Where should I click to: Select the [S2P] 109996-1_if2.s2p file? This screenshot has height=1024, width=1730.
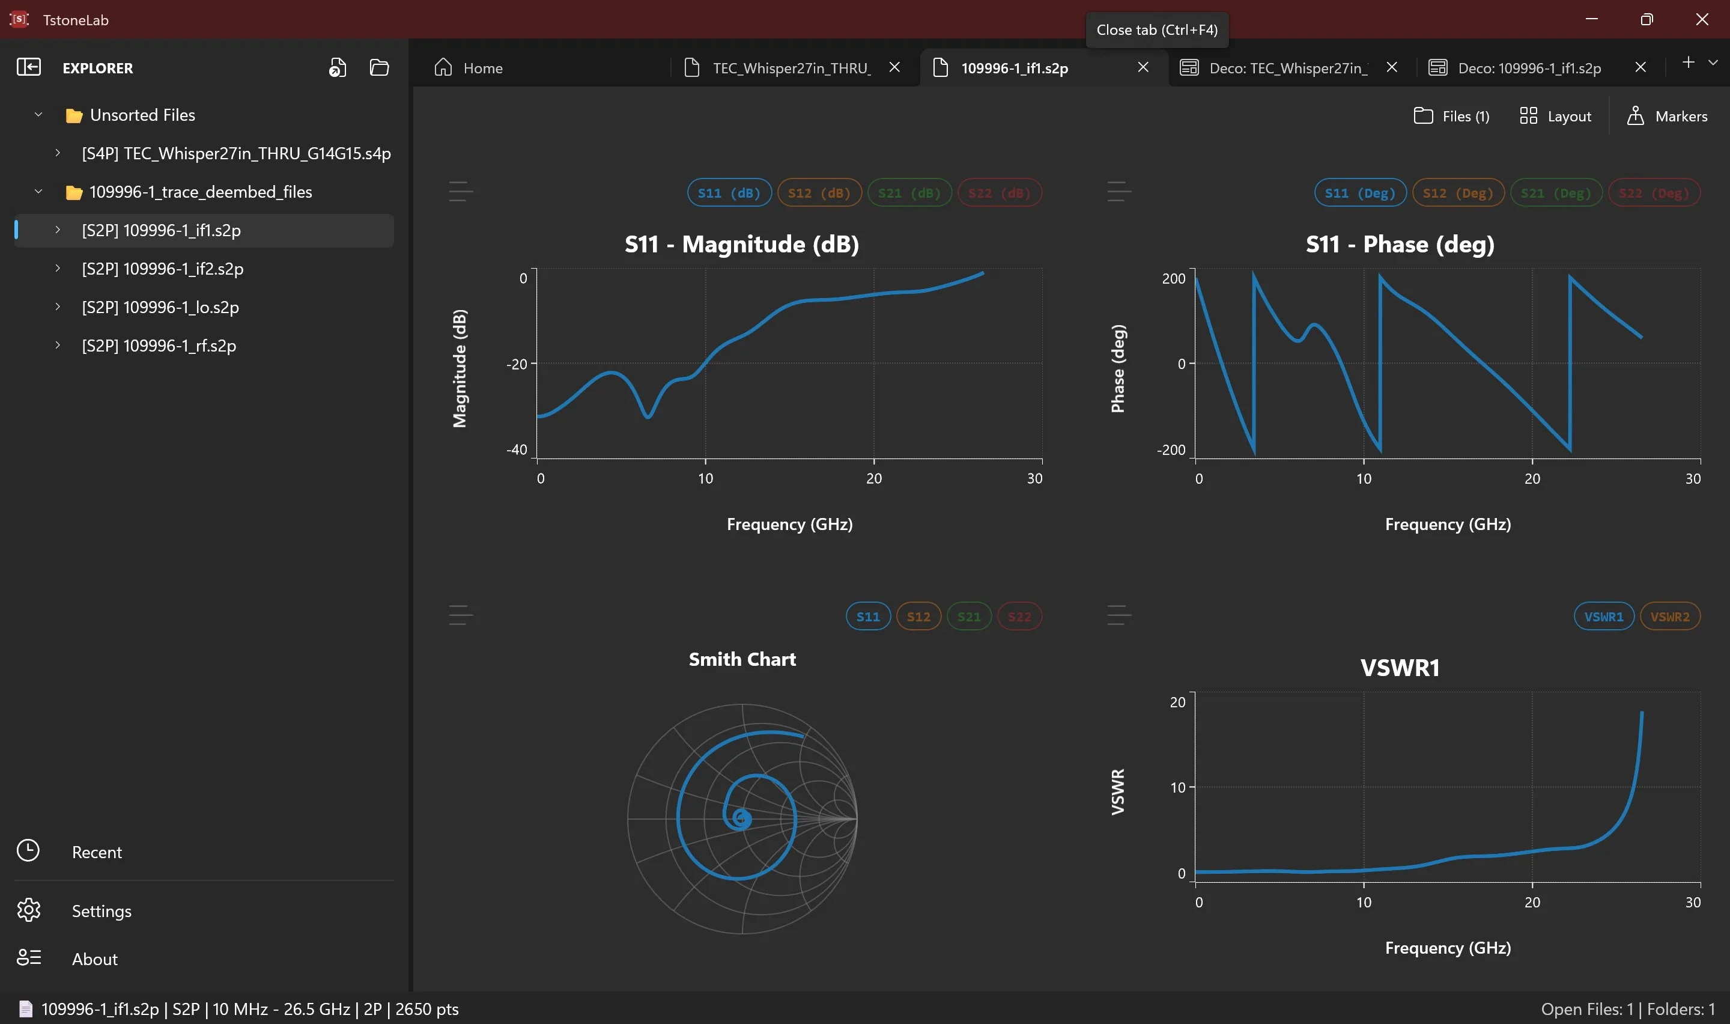(204, 269)
